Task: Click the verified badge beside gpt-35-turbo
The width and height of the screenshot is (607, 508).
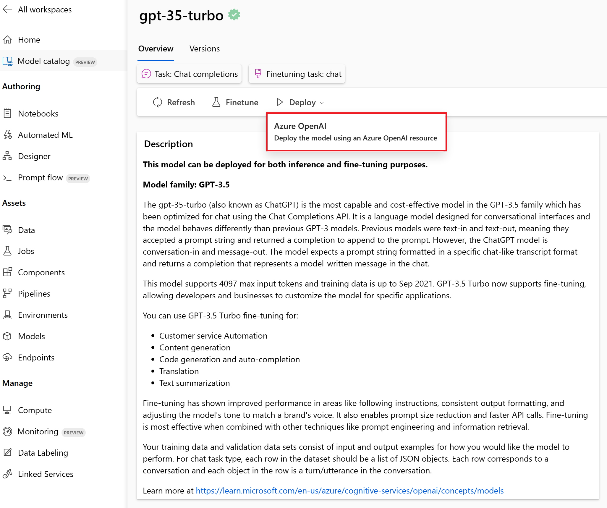Action: [x=234, y=15]
